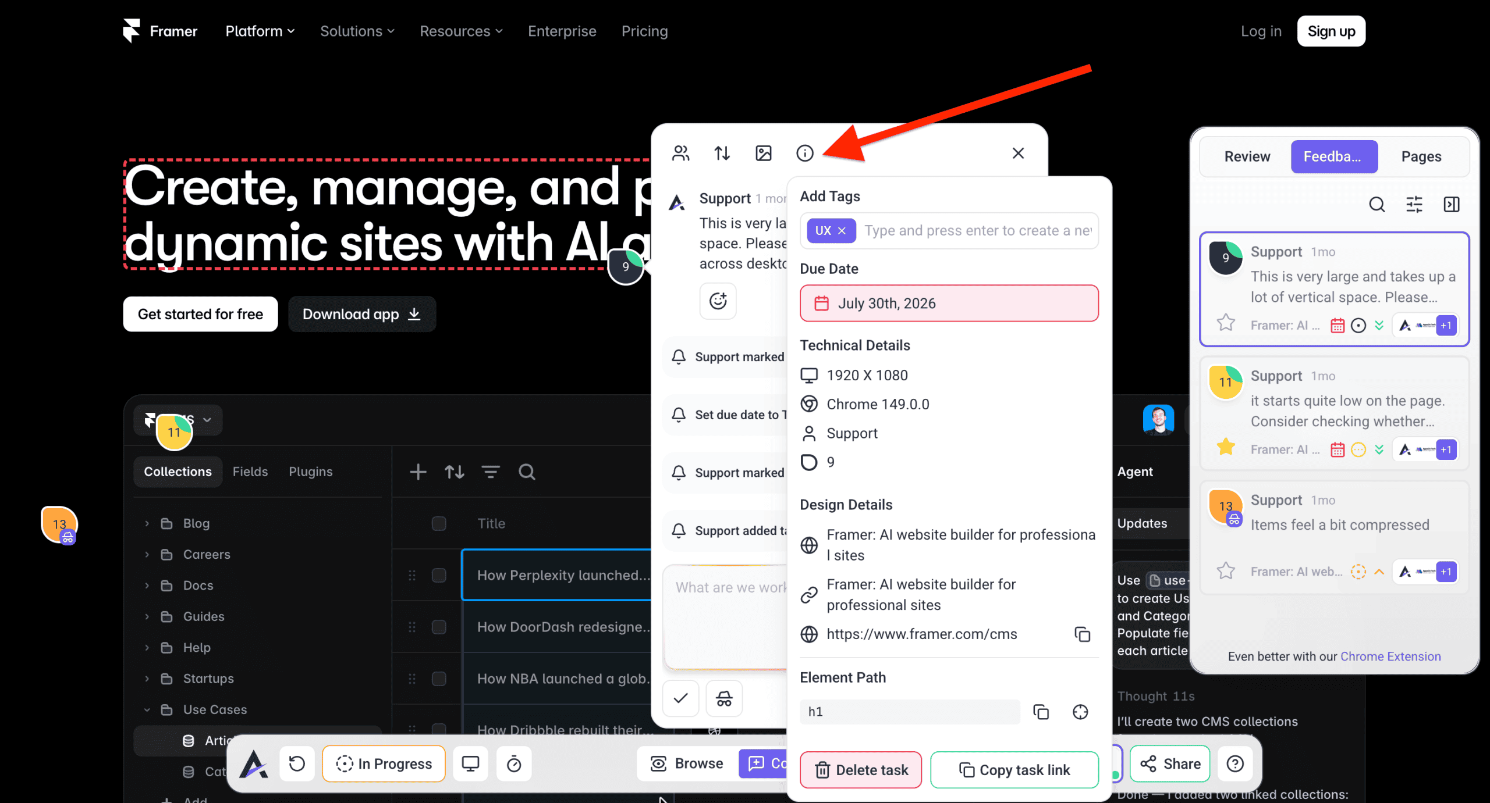Click the plus icon above the Title column
Image resolution: width=1490 pixels, height=803 pixels.
click(418, 472)
